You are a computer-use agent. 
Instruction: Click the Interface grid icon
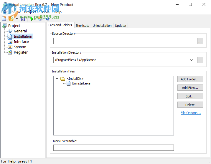[10, 42]
